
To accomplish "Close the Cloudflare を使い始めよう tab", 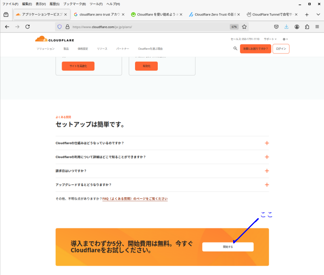I will tap(181, 15).
